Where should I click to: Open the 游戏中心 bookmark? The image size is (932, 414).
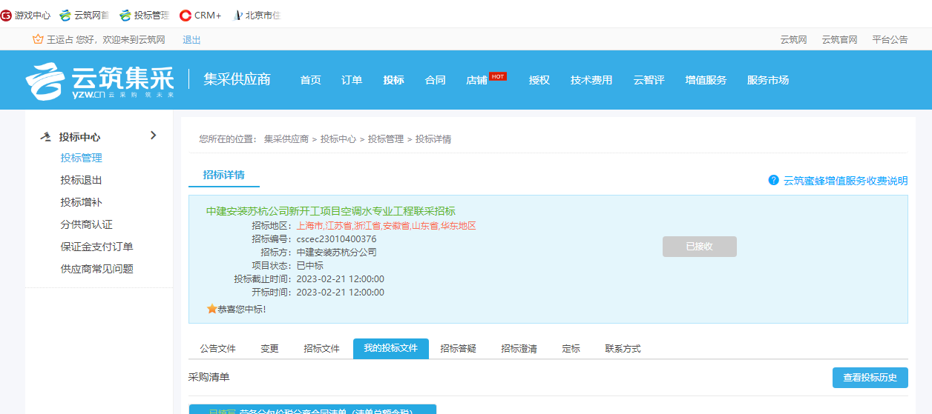coord(26,15)
